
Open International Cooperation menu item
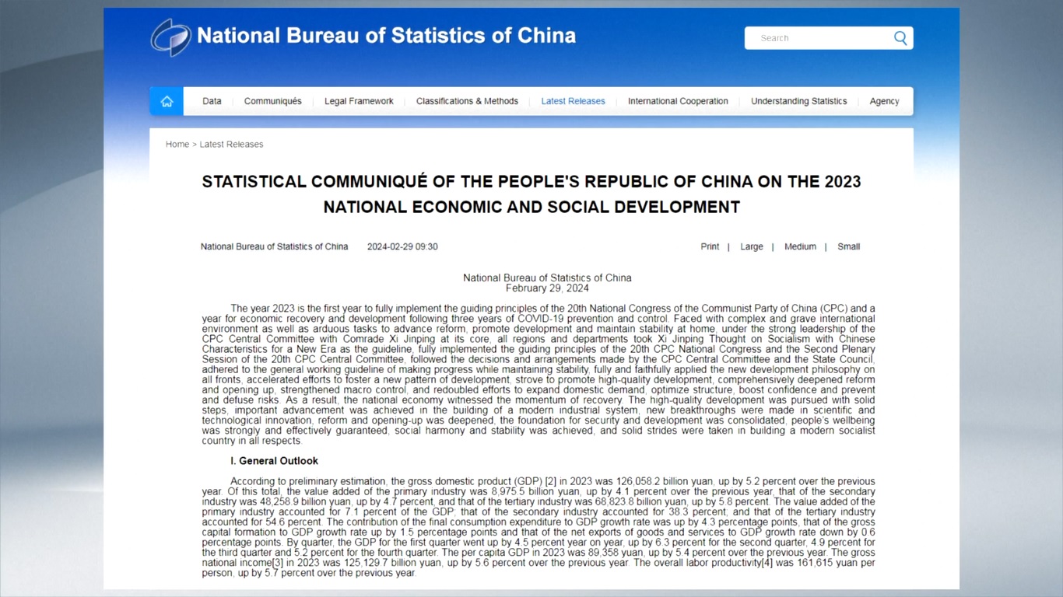pos(678,101)
